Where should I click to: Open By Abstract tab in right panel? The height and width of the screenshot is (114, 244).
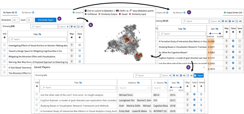coord(179,13)
